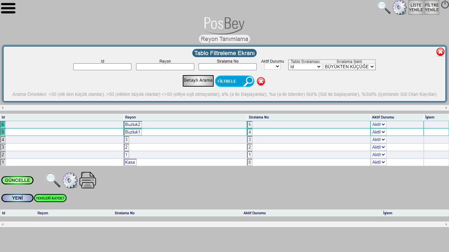Focus the Sıralama No filter field
This screenshot has width=449, height=252.
[x=227, y=67]
